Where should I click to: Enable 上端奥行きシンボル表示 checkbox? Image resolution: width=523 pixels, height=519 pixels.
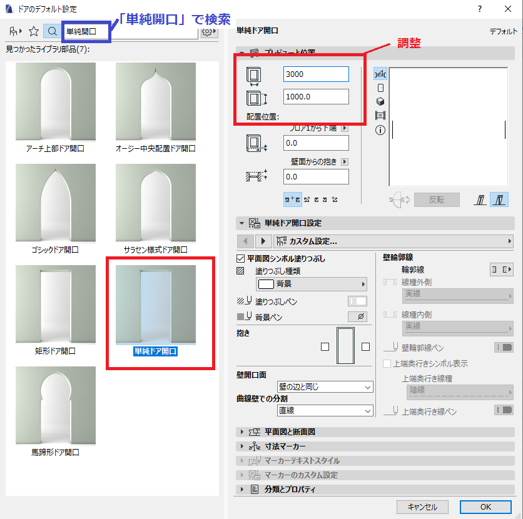click(387, 364)
